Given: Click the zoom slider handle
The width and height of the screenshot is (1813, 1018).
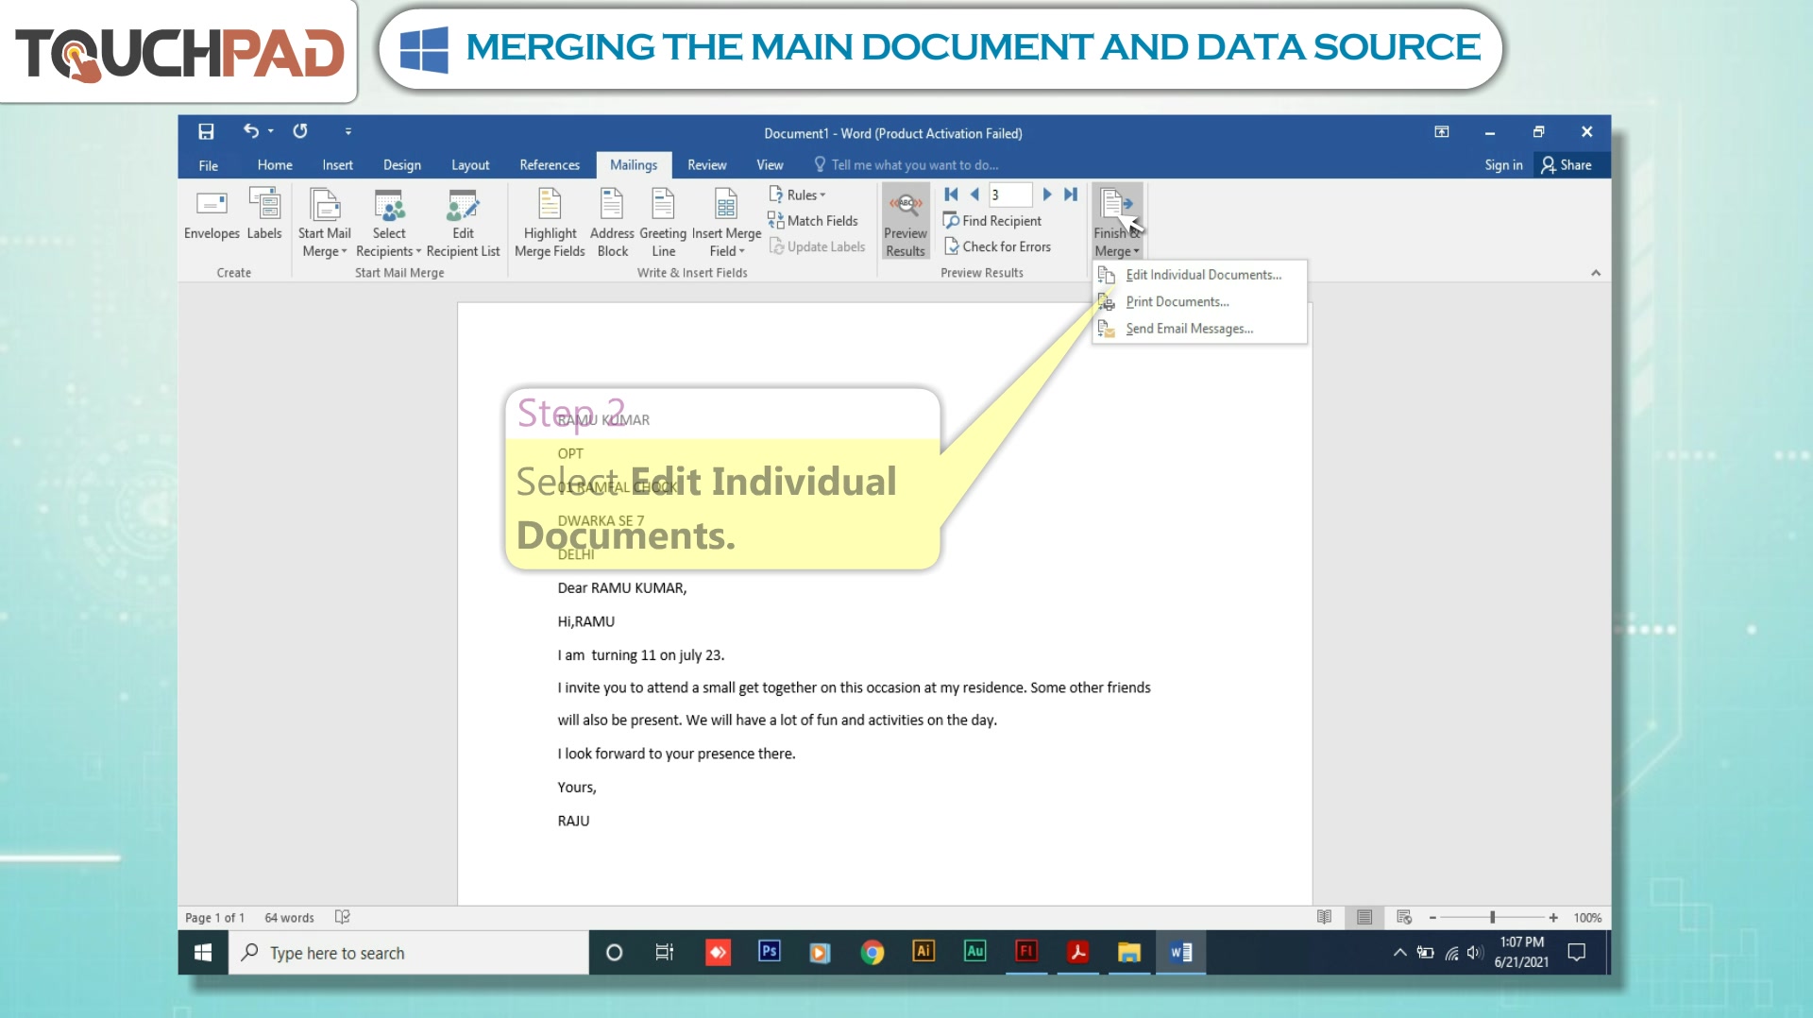Looking at the screenshot, I should [x=1492, y=918].
